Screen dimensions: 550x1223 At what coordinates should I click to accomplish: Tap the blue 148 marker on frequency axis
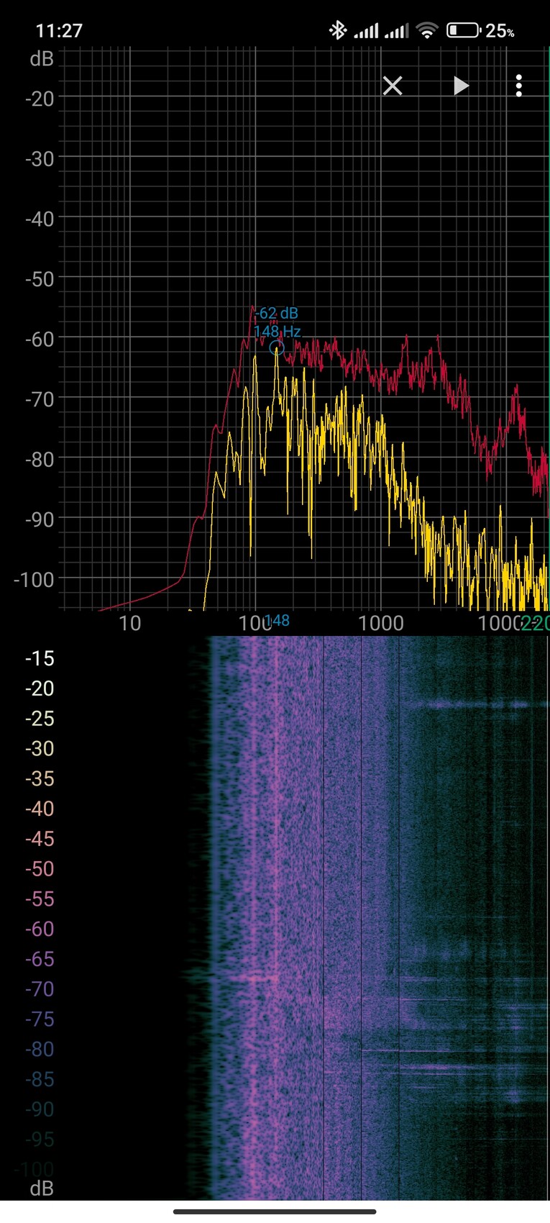pyautogui.click(x=277, y=620)
